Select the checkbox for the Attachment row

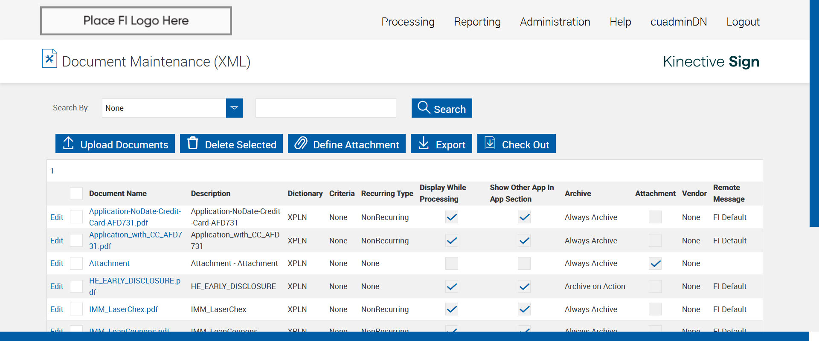point(76,263)
